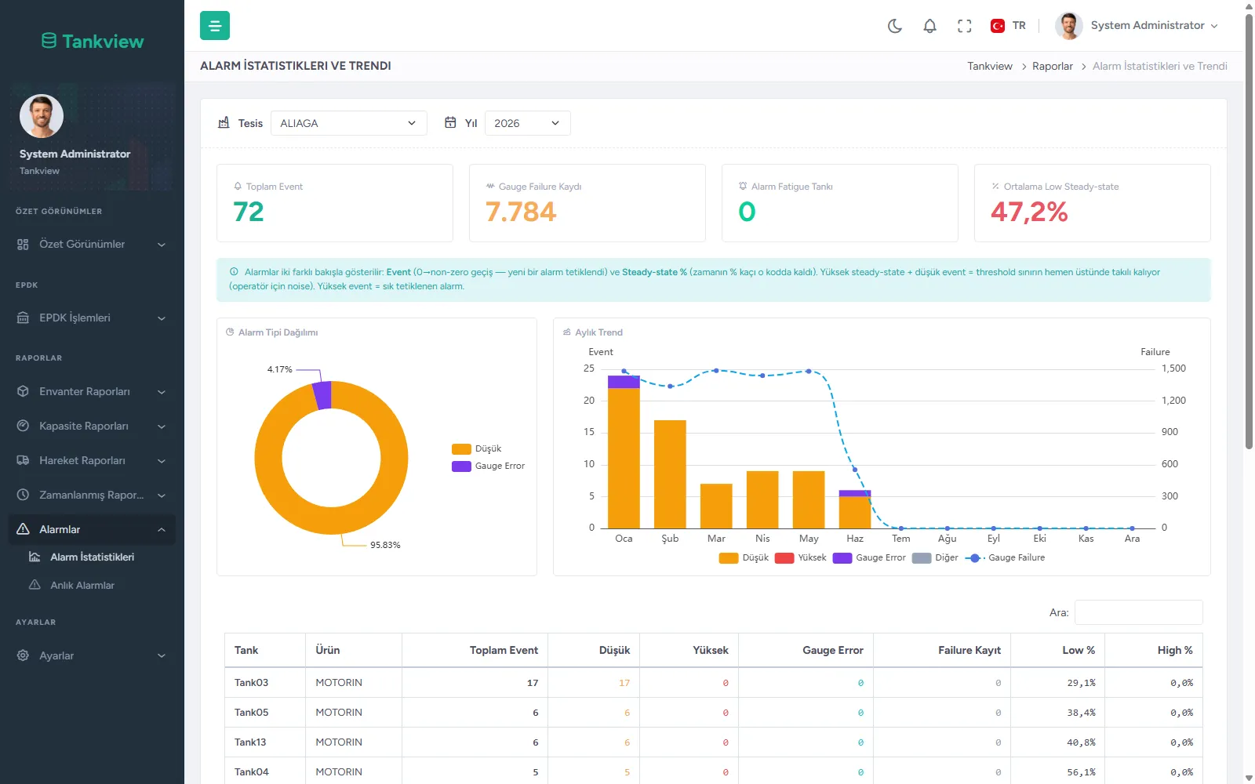1255x784 pixels.
Task: Open the Tesis ALIAGA dropdown
Action: click(349, 123)
